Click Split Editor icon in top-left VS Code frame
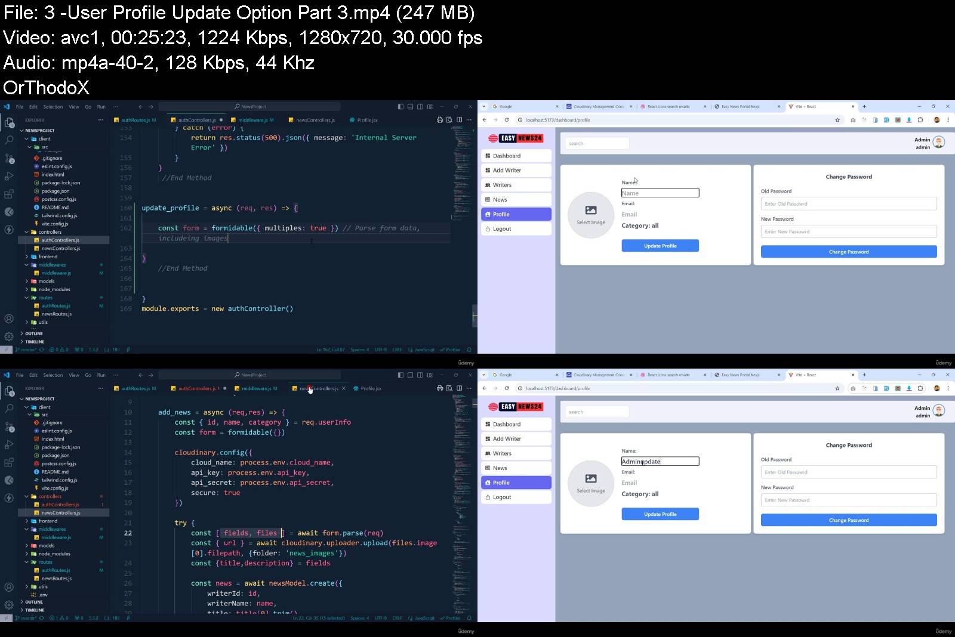This screenshot has width=955, height=637. (460, 120)
